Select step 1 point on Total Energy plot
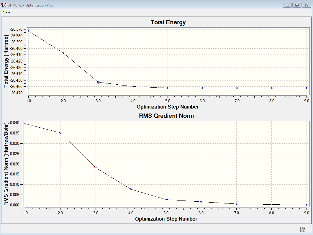Screen dimensions: 313x235 click(x=29, y=31)
